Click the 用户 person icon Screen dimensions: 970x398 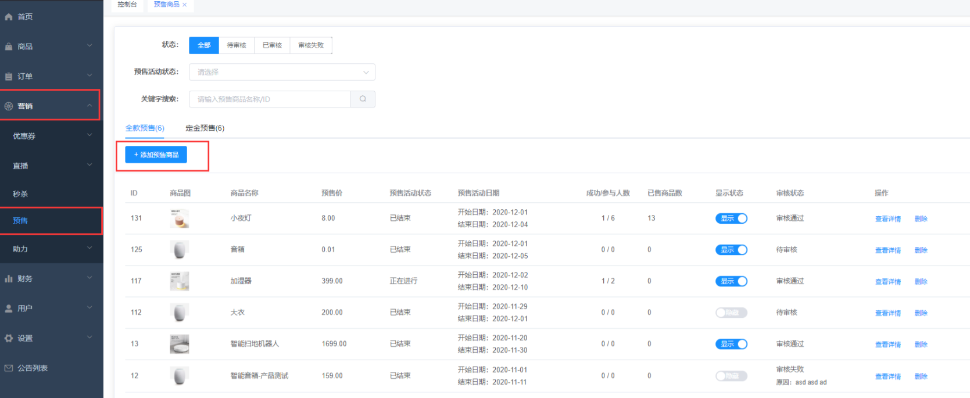pos(9,309)
